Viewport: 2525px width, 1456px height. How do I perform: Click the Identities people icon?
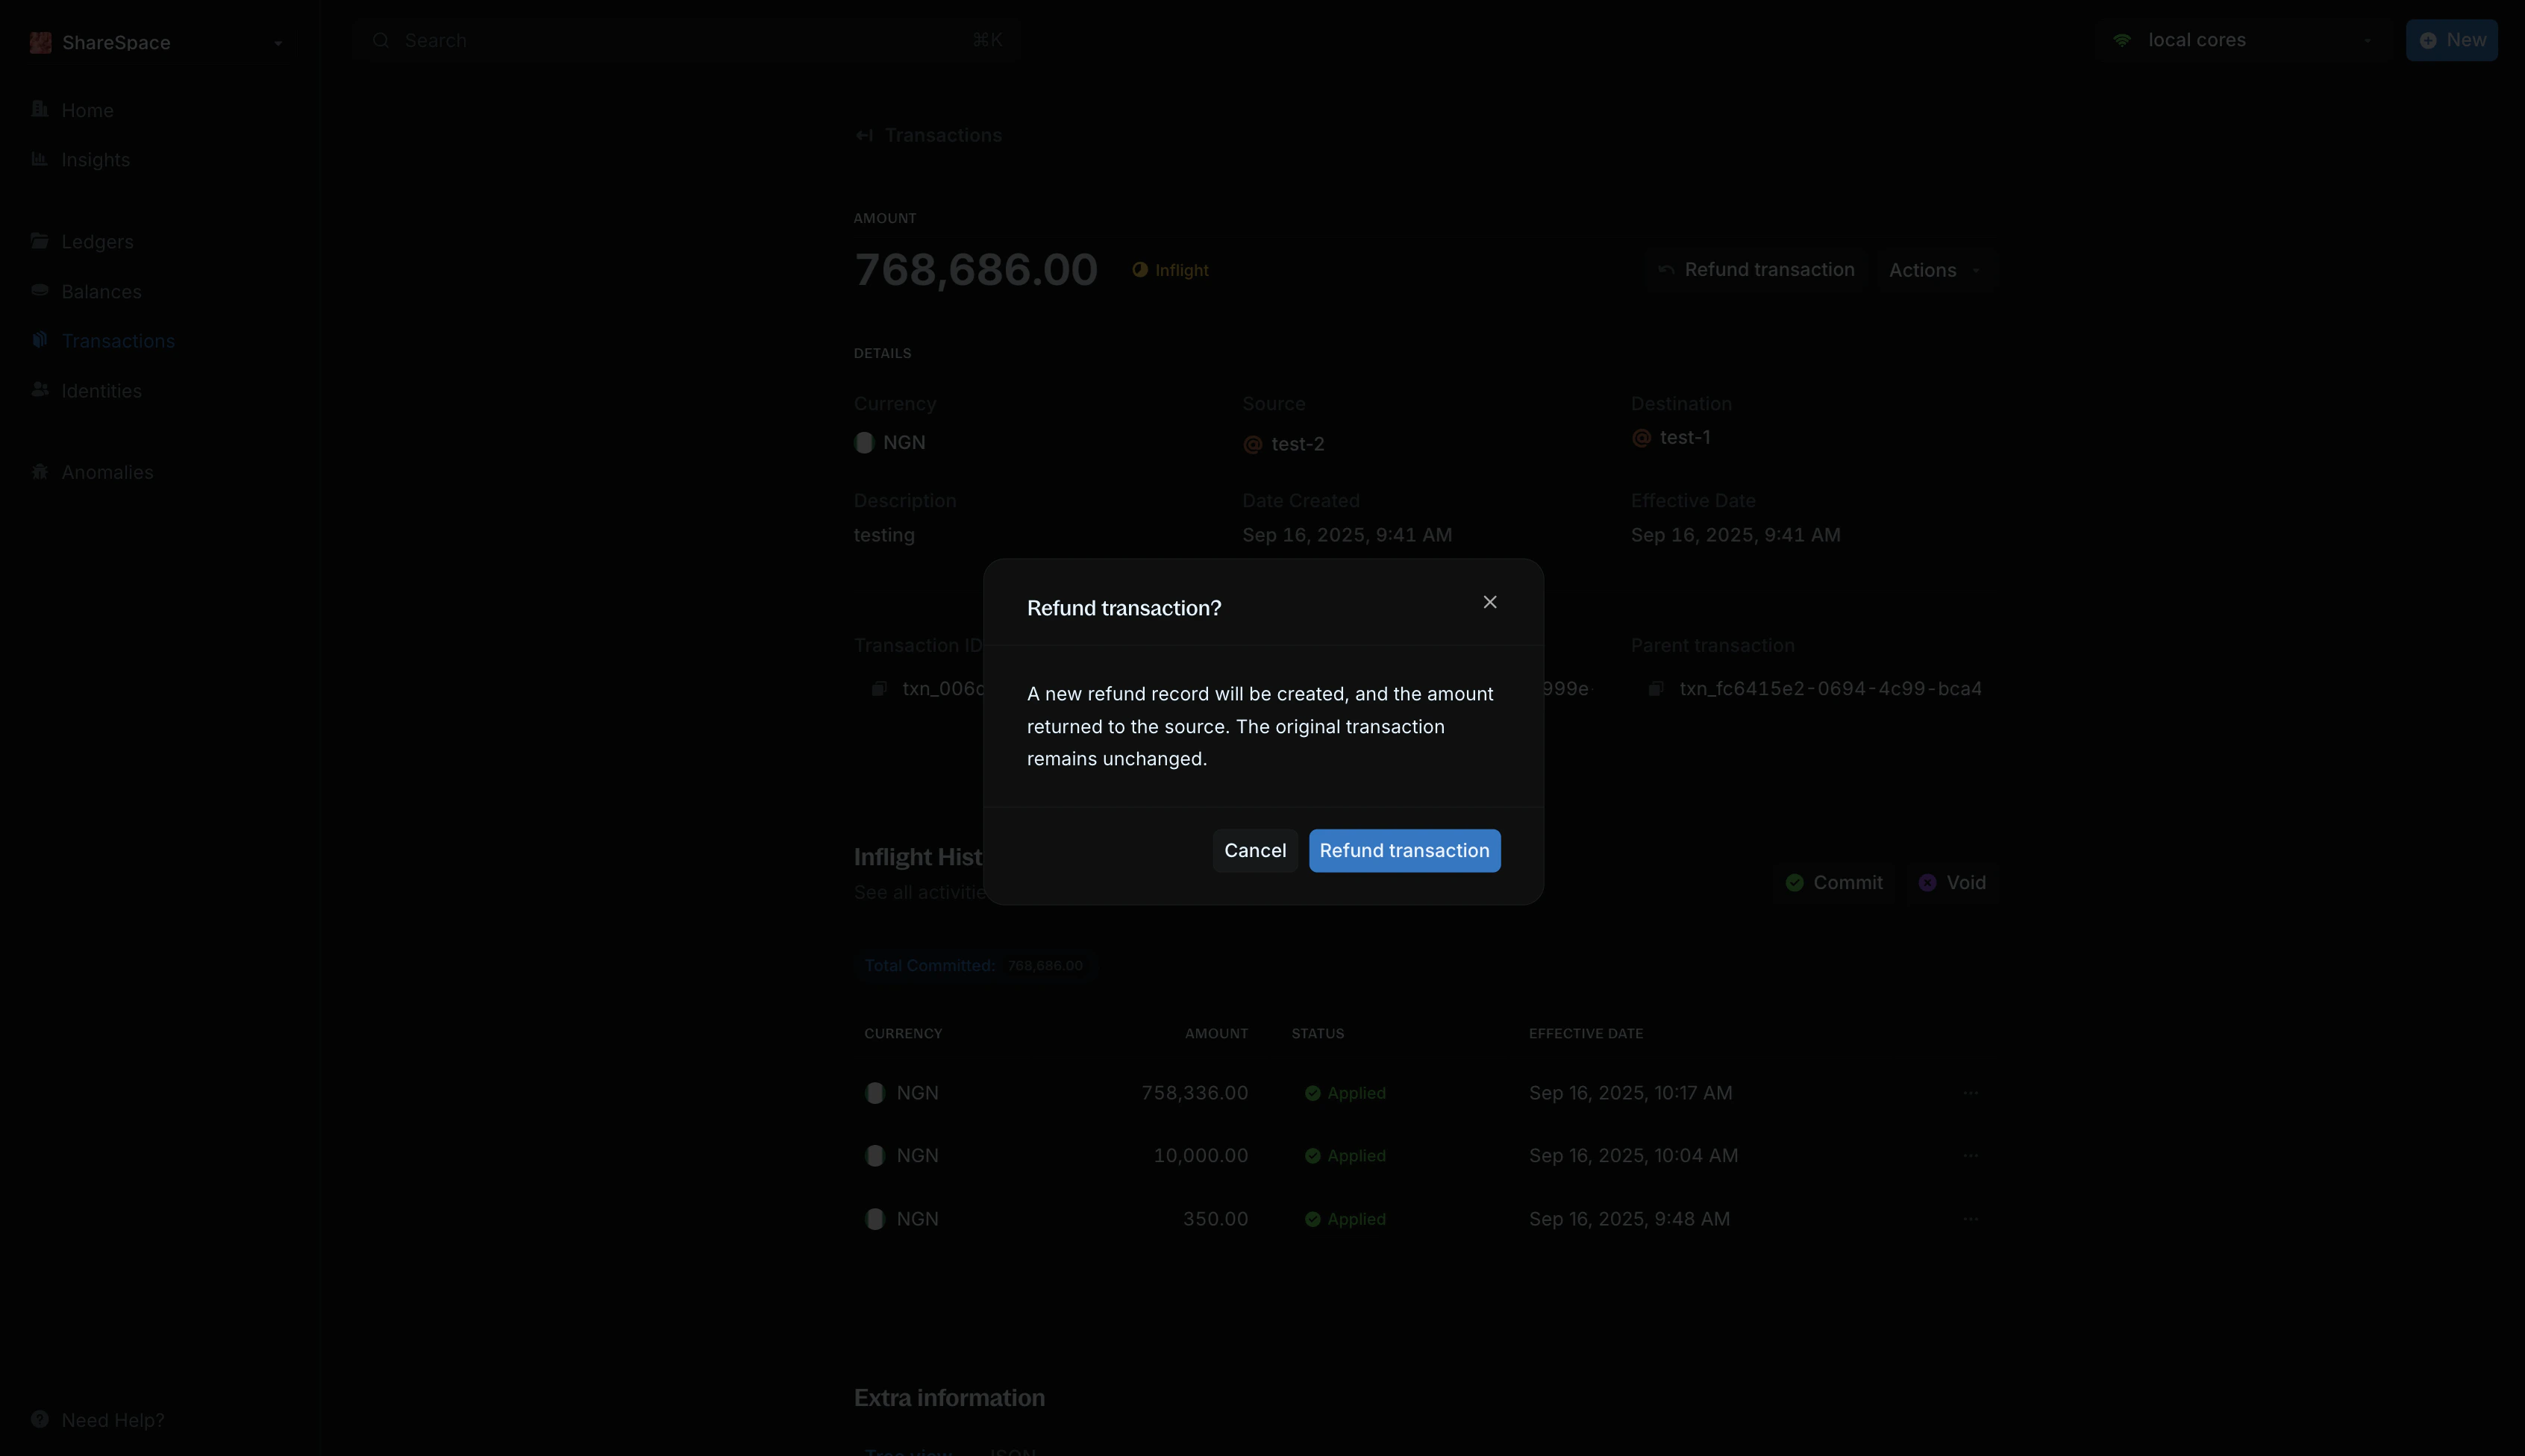(40, 390)
